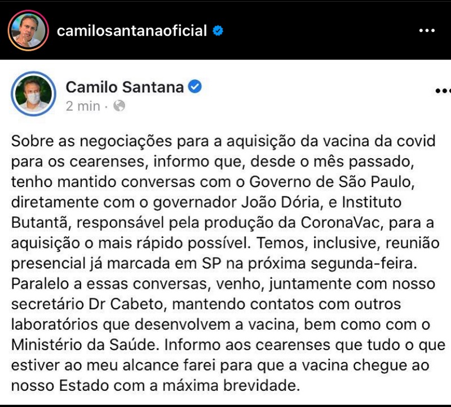Viewport: 451px width, 407px height.
Task: Click the "2 min" post timestamp
Action: pyautogui.click(x=83, y=106)
